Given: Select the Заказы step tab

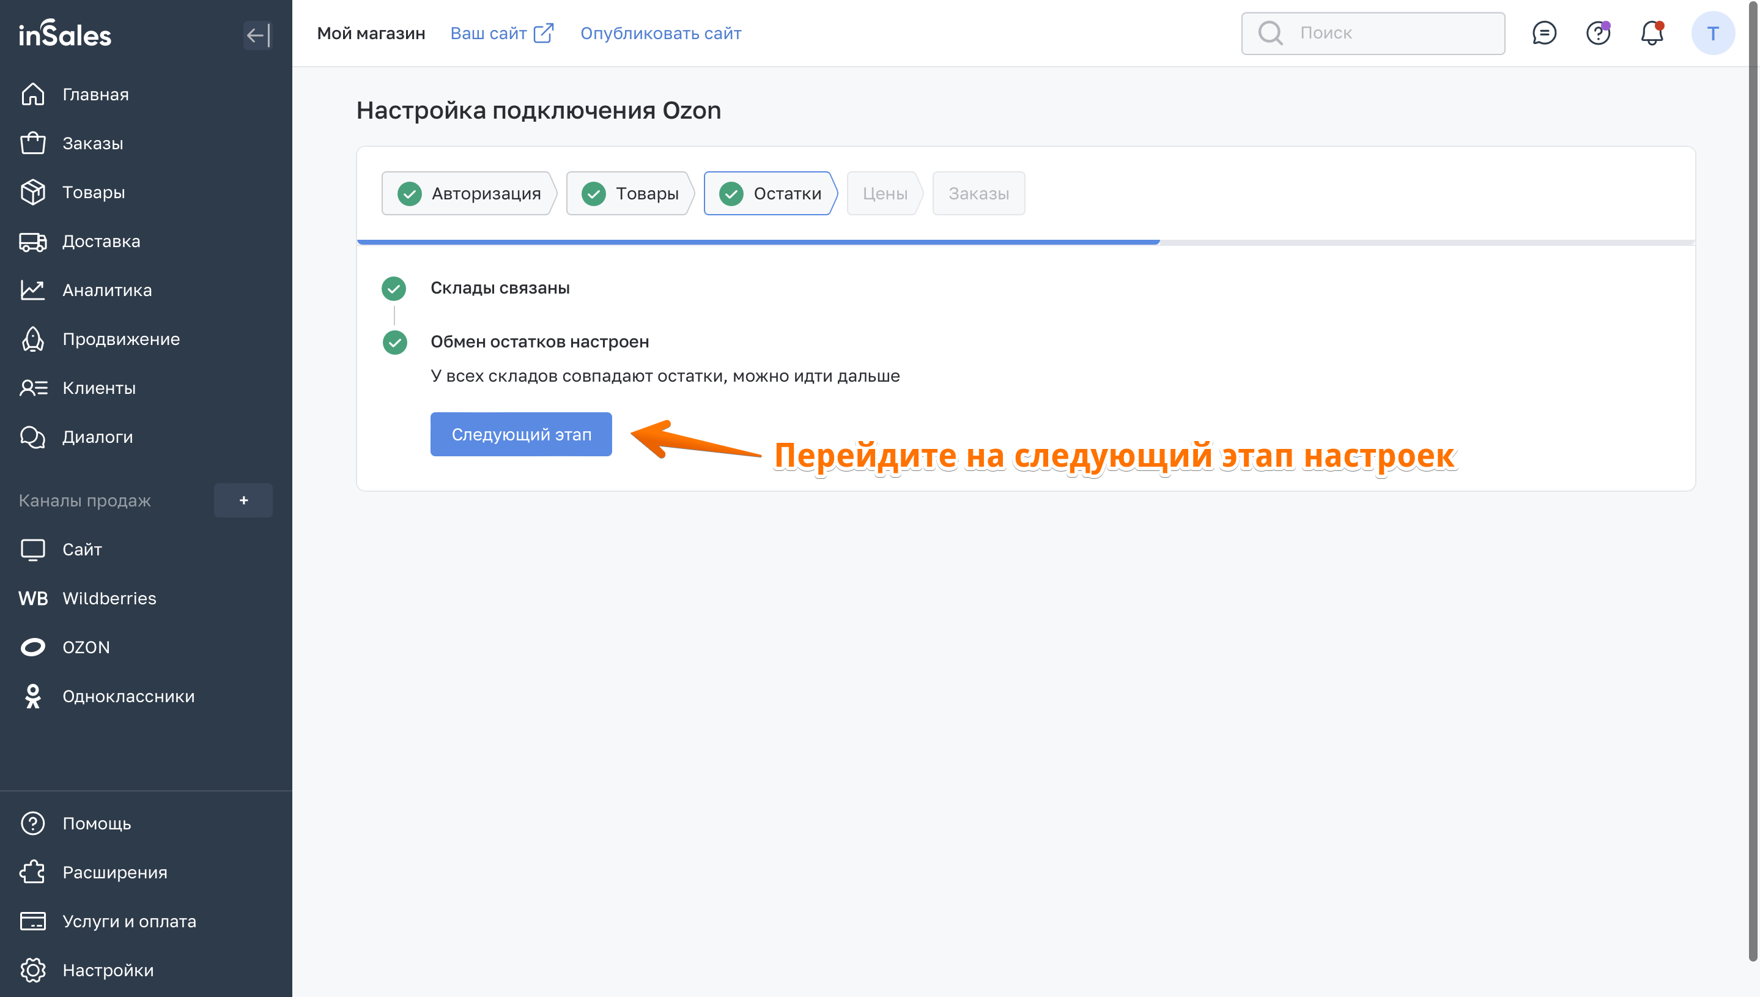Looking at the screenshot, I should [978, 194].
